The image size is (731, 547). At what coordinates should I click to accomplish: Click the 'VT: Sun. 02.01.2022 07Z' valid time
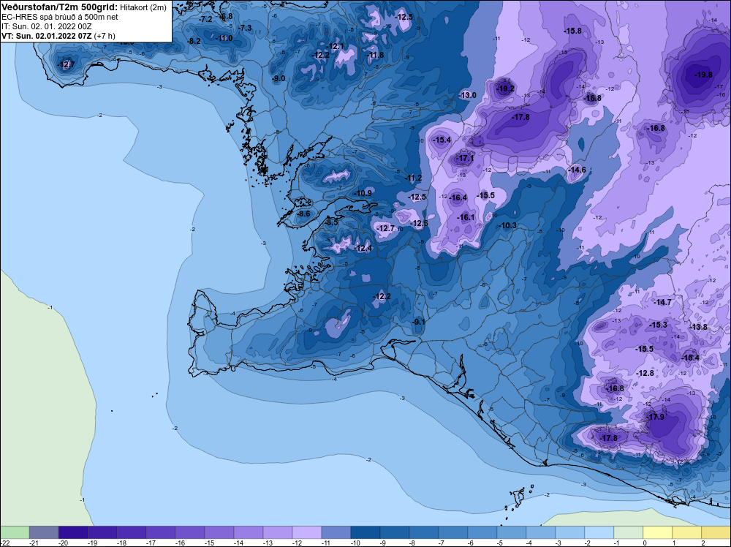47,35
